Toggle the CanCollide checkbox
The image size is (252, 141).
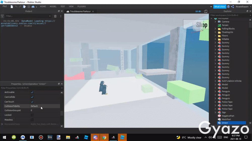(32, 97)
